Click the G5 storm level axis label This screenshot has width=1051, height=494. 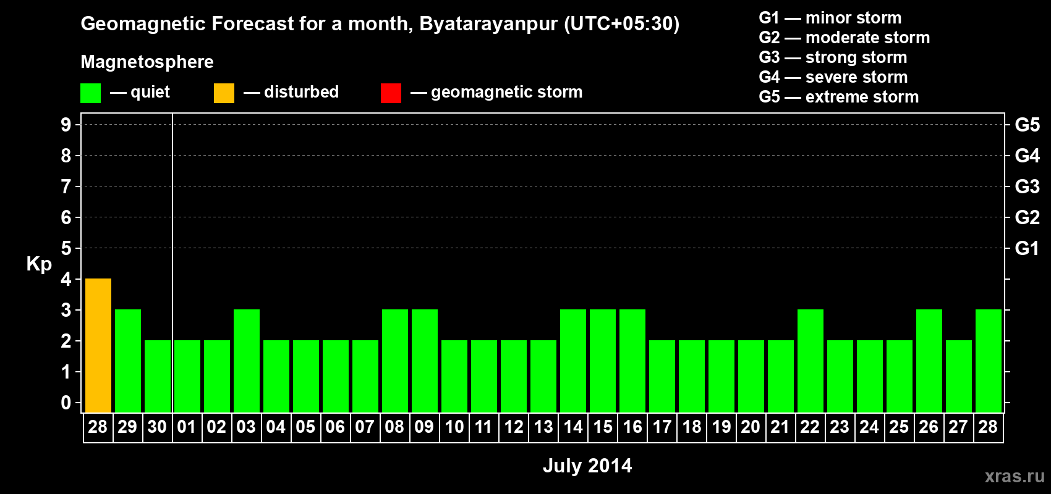click(x=1028, y=125)
